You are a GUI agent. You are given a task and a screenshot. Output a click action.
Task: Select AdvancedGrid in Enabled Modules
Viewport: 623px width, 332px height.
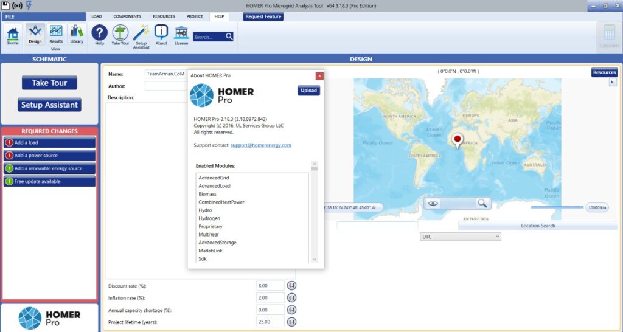[x=214, y=178]
